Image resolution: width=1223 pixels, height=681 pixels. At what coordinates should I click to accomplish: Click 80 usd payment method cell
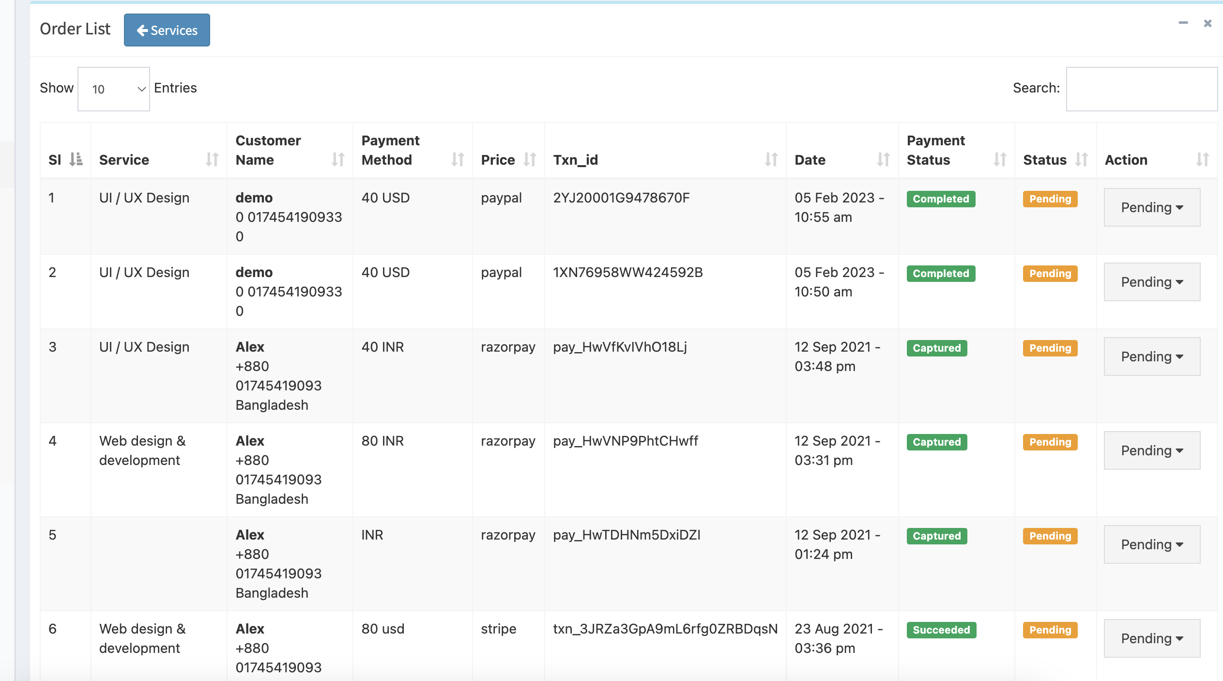[x=382, y=629]
